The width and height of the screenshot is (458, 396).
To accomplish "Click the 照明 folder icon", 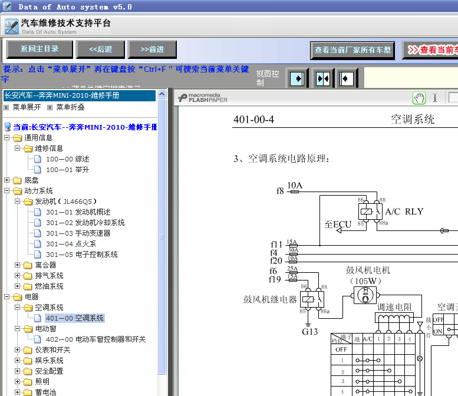I will click(28, 382).
